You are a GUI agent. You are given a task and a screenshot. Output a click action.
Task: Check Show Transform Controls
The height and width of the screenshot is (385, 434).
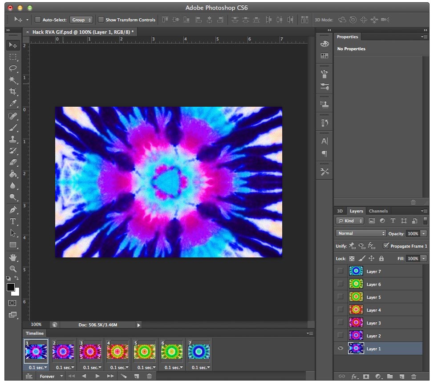[x=101, y=20]
